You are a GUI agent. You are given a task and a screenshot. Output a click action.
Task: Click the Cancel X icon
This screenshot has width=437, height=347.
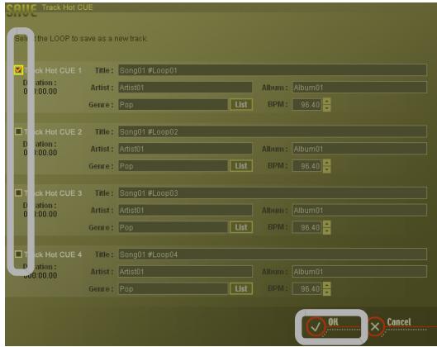375,326
